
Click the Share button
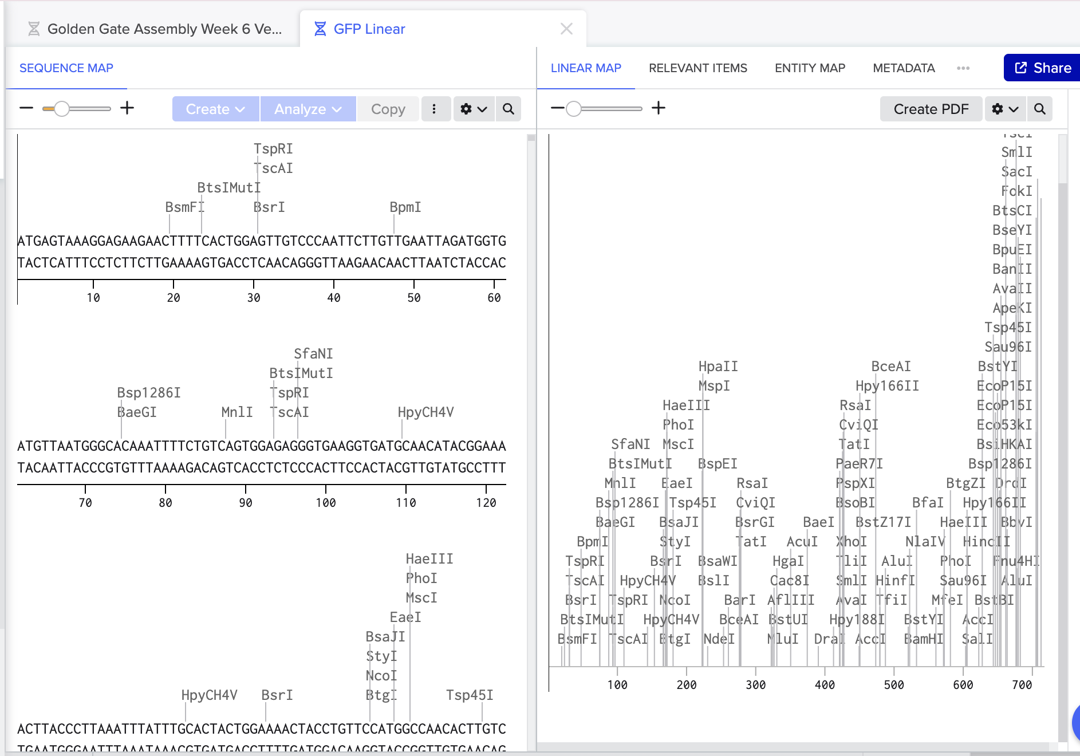(x=1042, y=68)
